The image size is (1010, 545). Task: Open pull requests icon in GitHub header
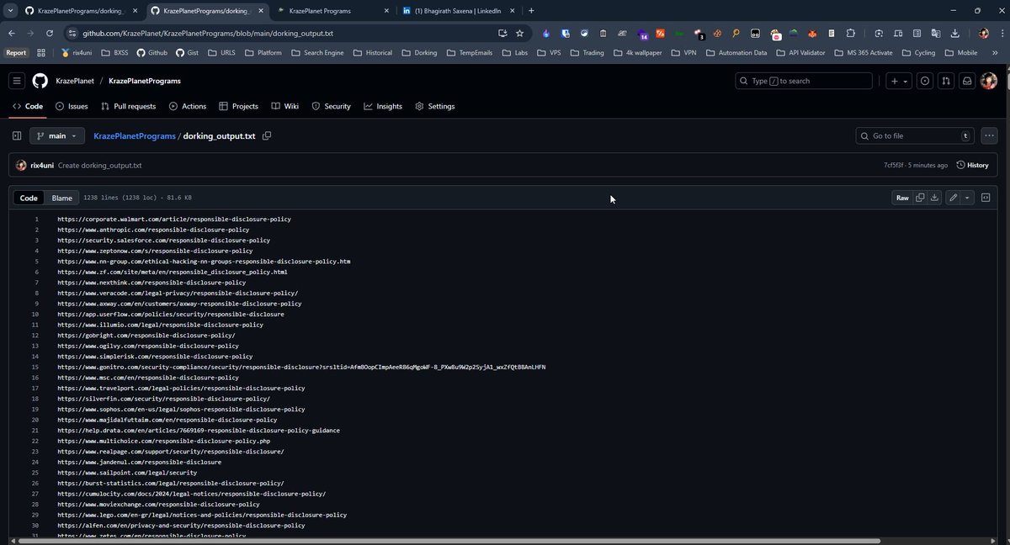click(x=946, y=81)
